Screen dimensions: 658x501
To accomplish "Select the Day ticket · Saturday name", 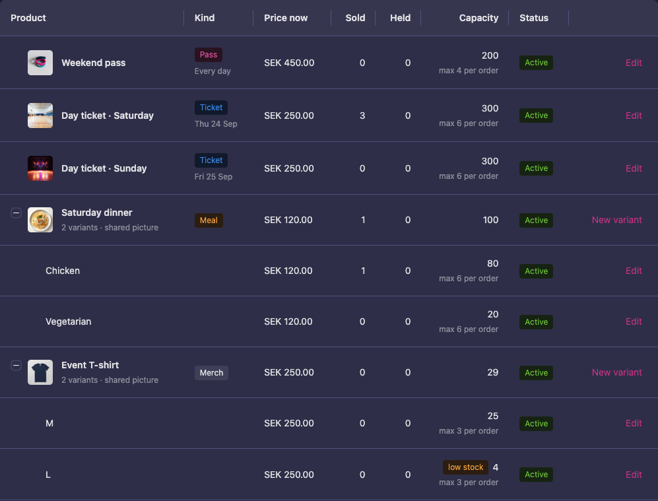I will (x=108, y=116).
